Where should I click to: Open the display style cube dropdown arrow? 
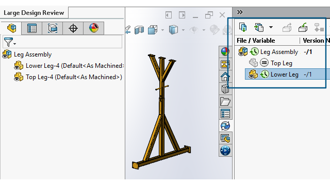[x=184, y=30]
